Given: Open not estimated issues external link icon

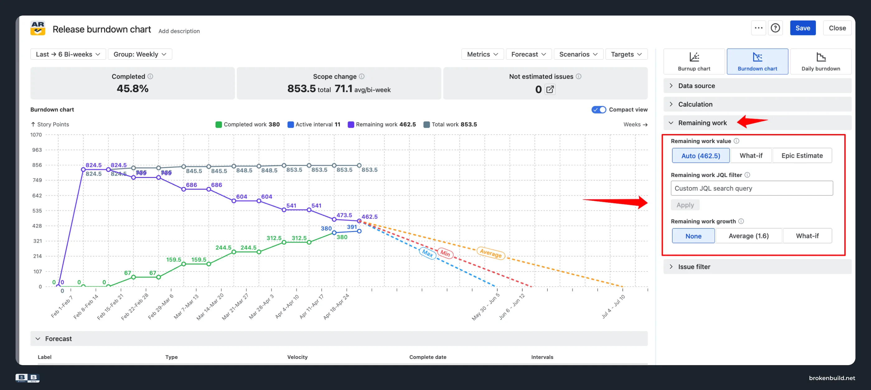Looking at the screenshot, I should (550, 89).
